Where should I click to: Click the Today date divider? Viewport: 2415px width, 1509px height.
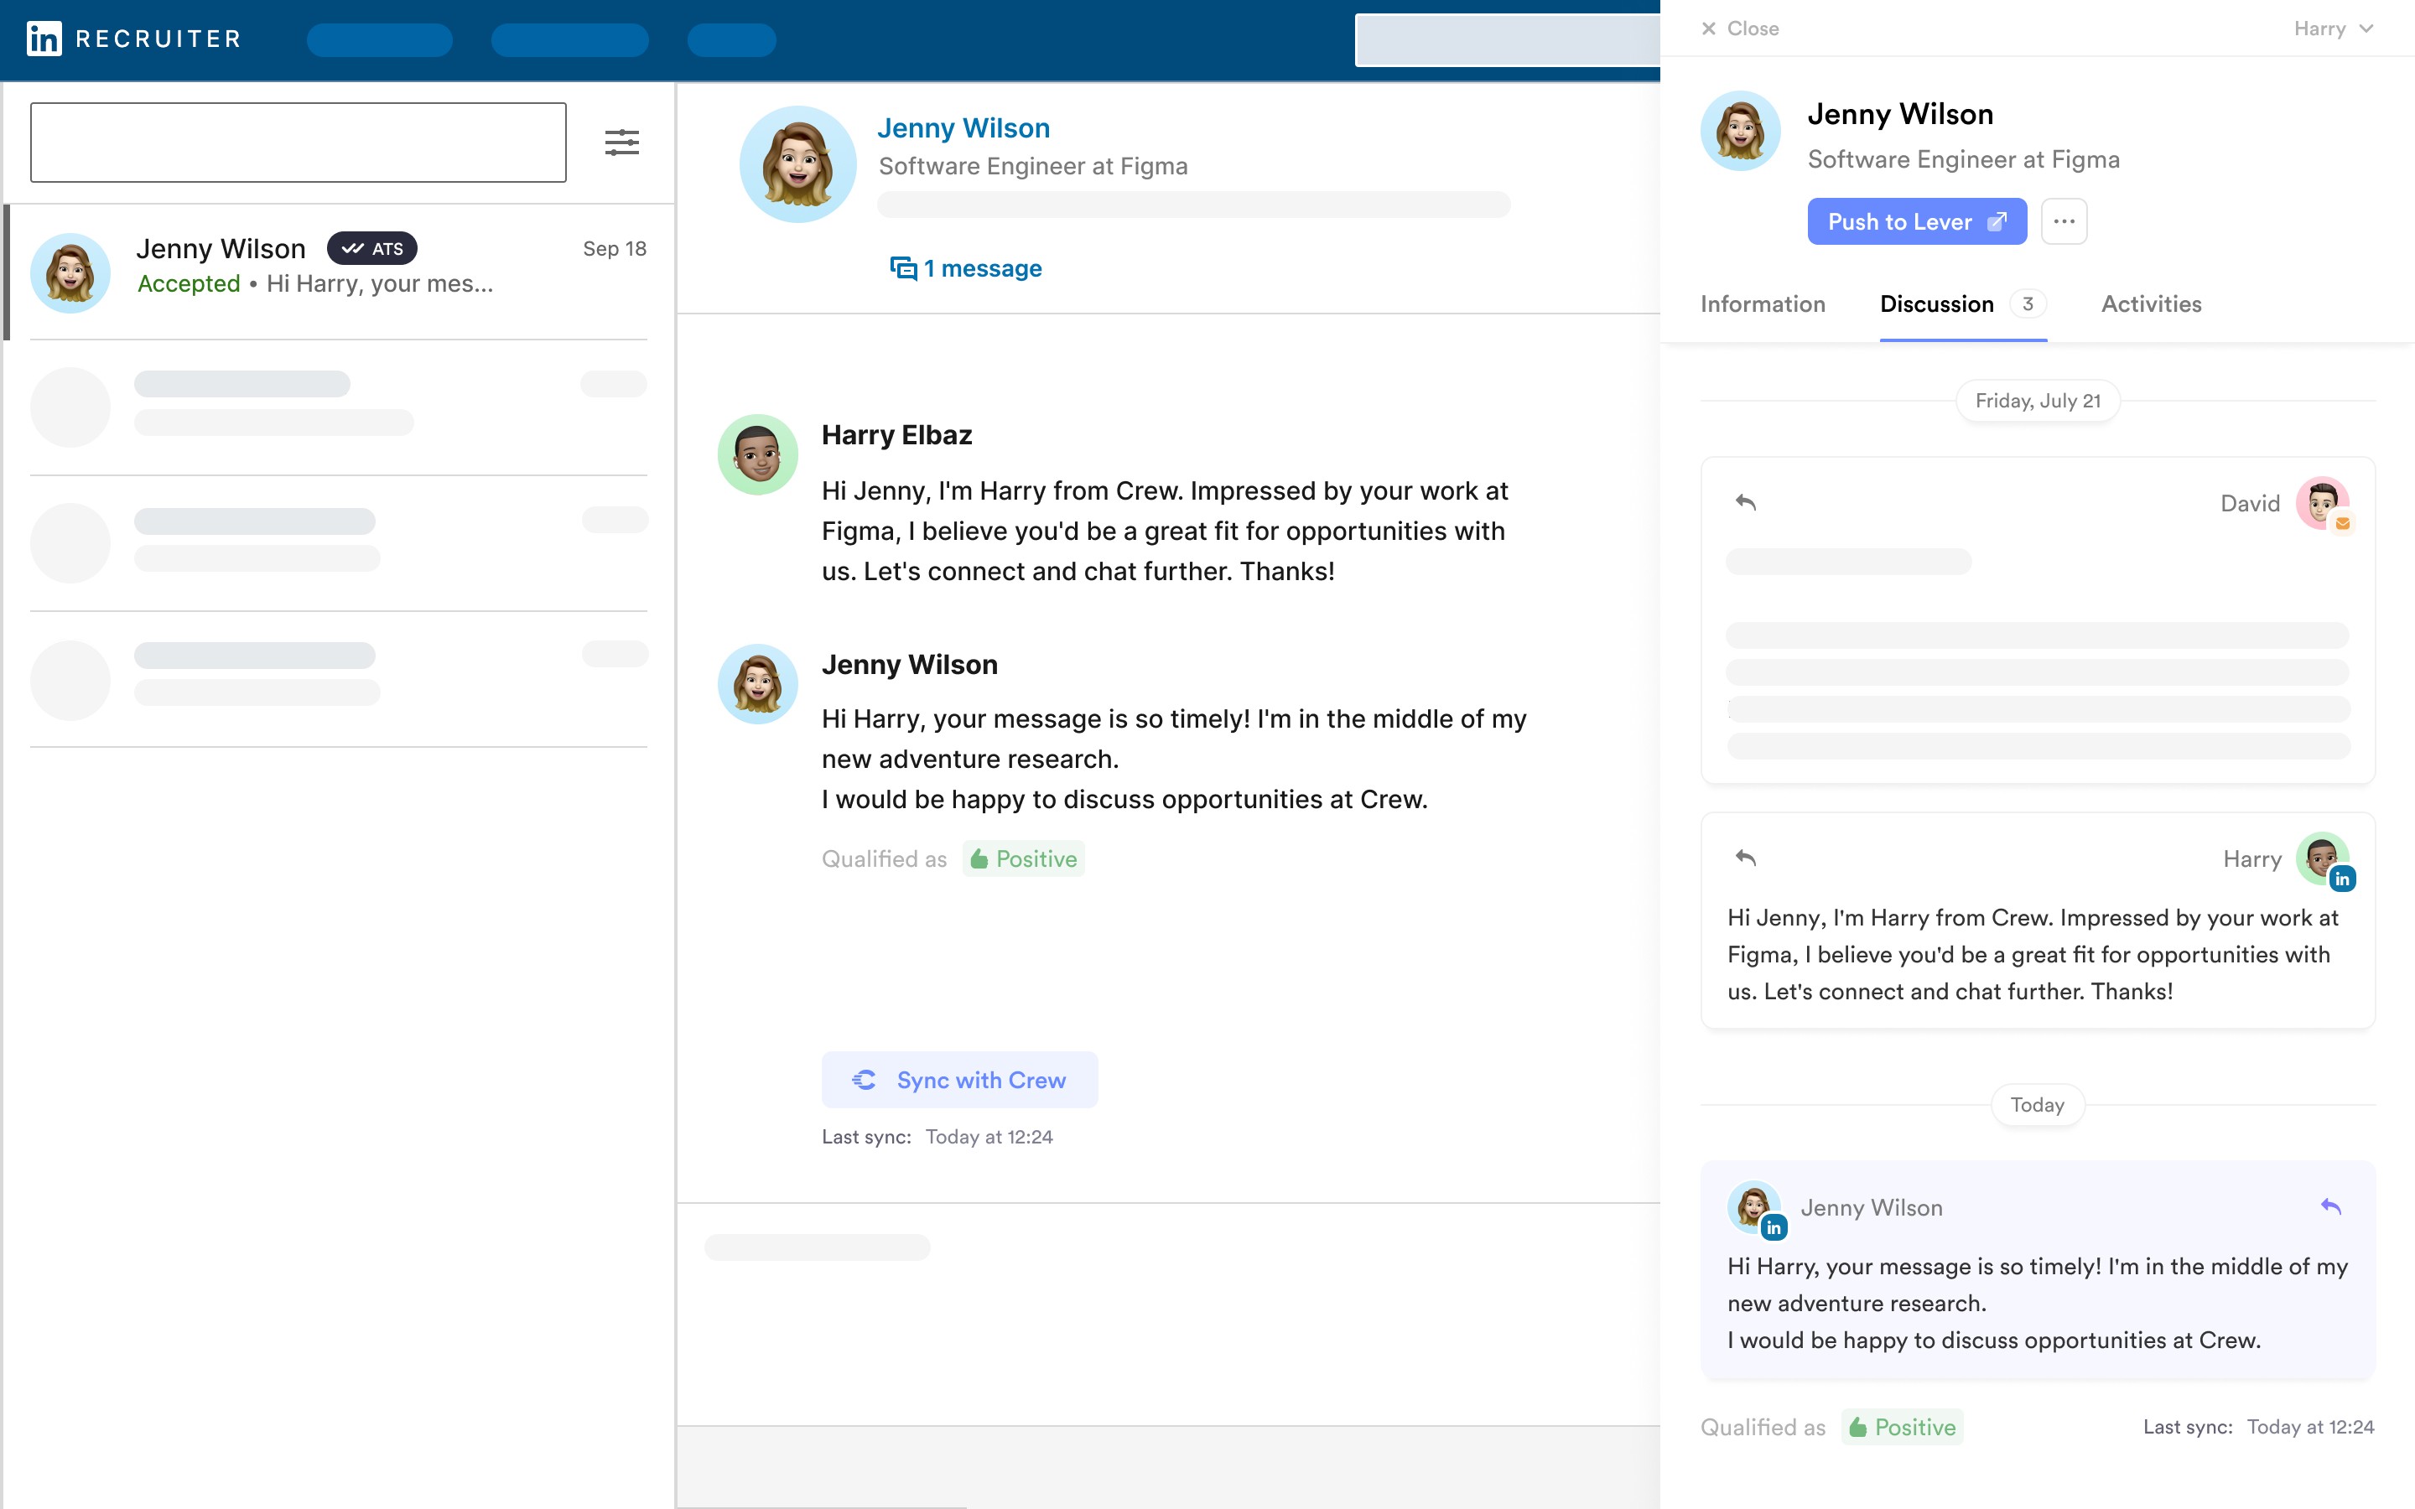[2038, 1105]
